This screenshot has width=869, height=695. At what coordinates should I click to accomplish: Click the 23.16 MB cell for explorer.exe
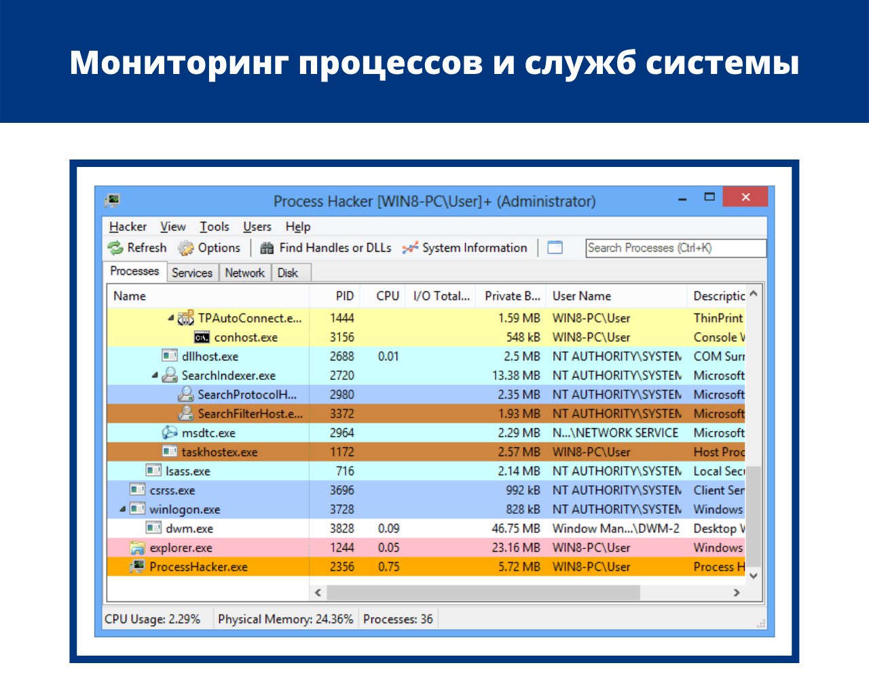click(x=516, y=547)
